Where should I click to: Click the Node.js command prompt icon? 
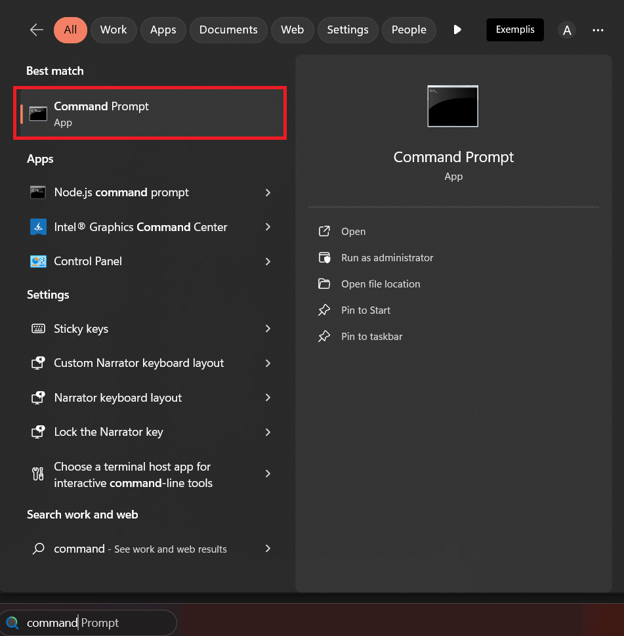tap(38, 192)
